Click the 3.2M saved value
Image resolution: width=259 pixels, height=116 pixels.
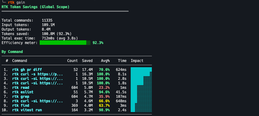(x=88, y=110)
